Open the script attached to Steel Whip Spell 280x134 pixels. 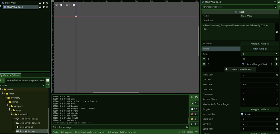click(43, 7)
